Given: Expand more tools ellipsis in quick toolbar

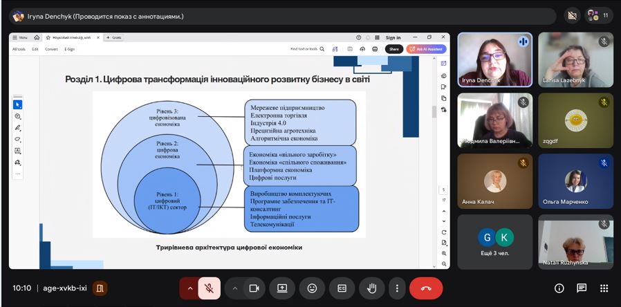Looking at the screenshot, I should pos(17,174).
